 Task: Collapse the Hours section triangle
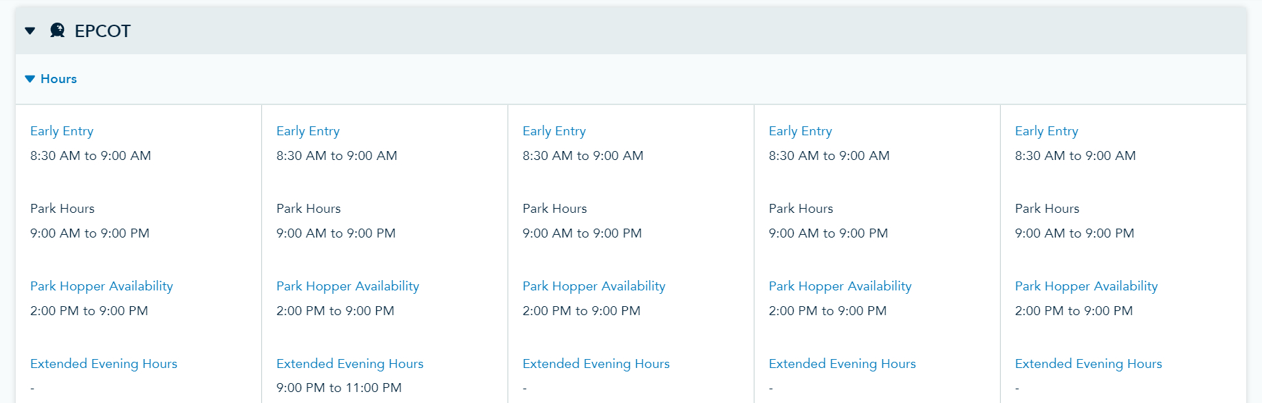30,79
